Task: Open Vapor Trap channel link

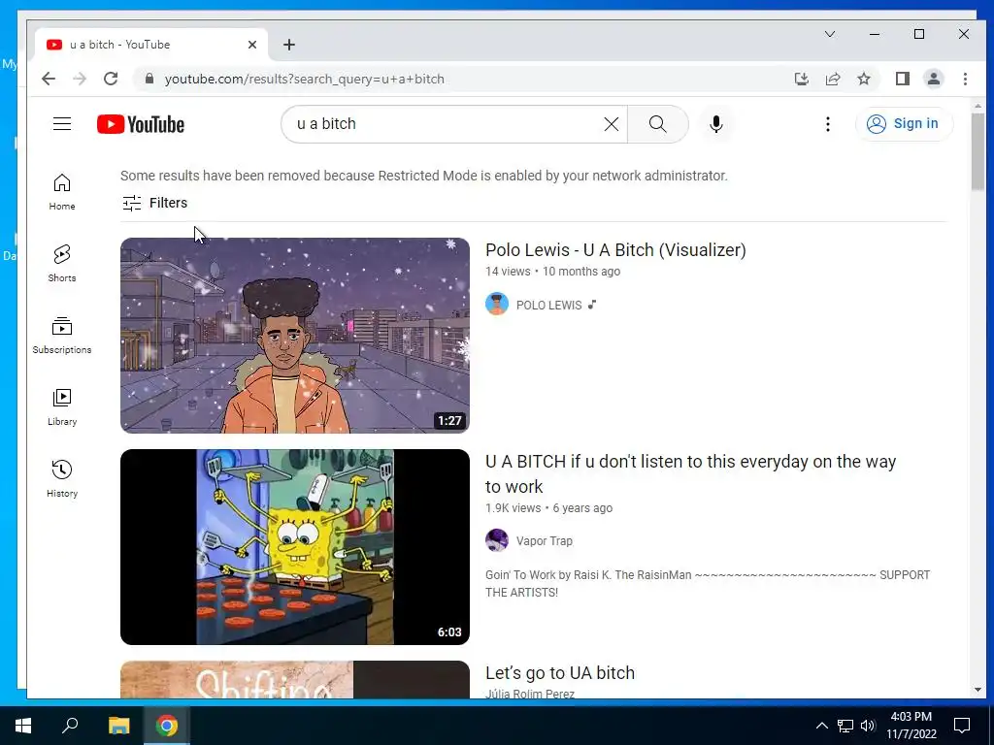Action: 544,541
